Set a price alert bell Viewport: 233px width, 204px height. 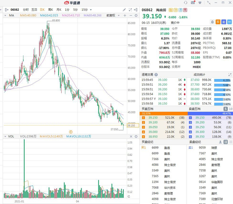point(212,22)
